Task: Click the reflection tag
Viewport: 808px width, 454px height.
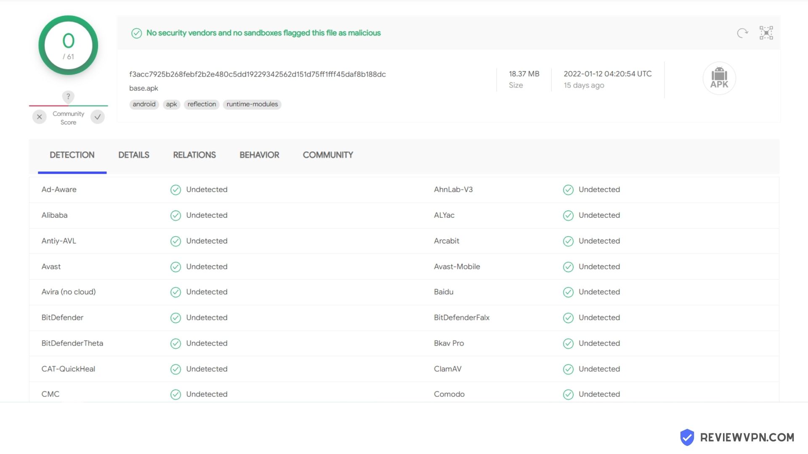Action: point(202,104)
